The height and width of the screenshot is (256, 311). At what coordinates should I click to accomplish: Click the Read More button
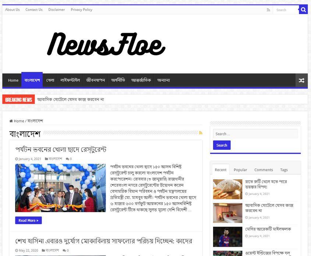[28, 220]
